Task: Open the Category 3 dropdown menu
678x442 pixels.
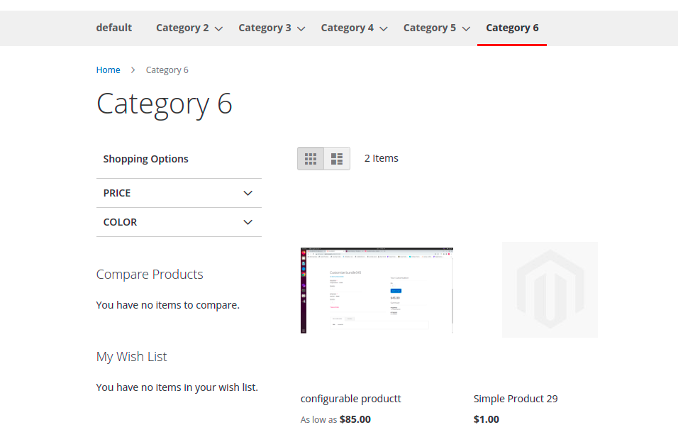Action: (x=272, y=28)
